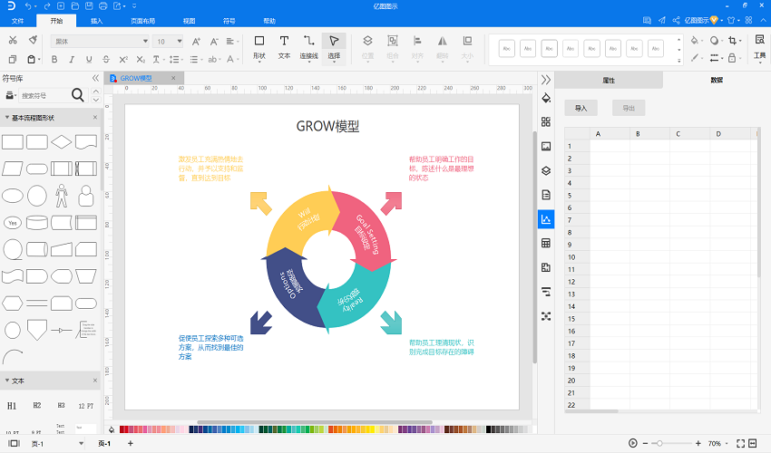Click the zoom in plus button
Image resolution: width=771 pixels, height=453 pixels.
click(x=698, y=443)
